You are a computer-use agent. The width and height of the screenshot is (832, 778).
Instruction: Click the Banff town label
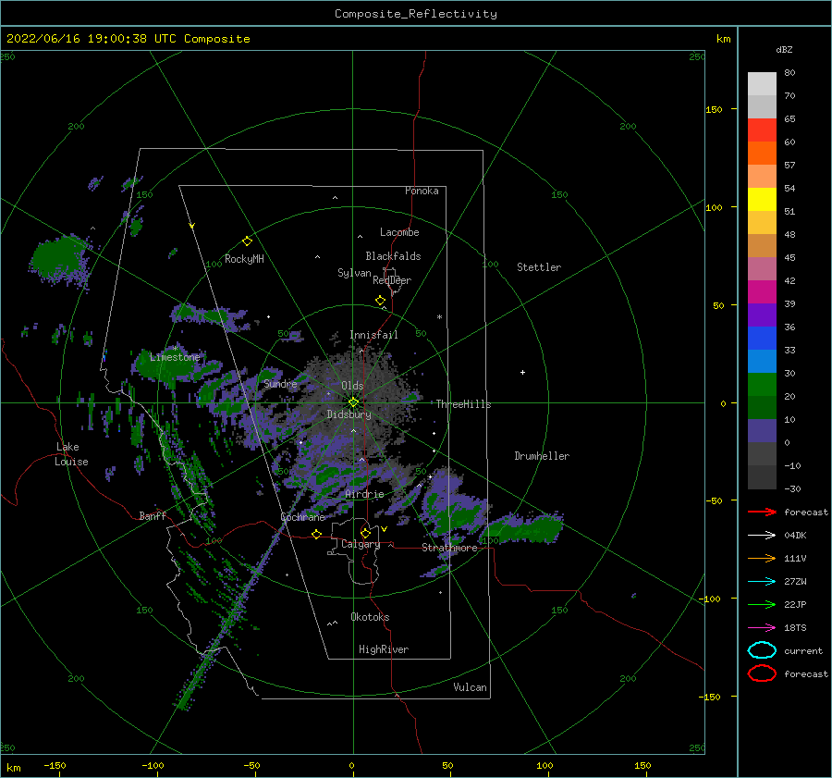coord(153,515)
